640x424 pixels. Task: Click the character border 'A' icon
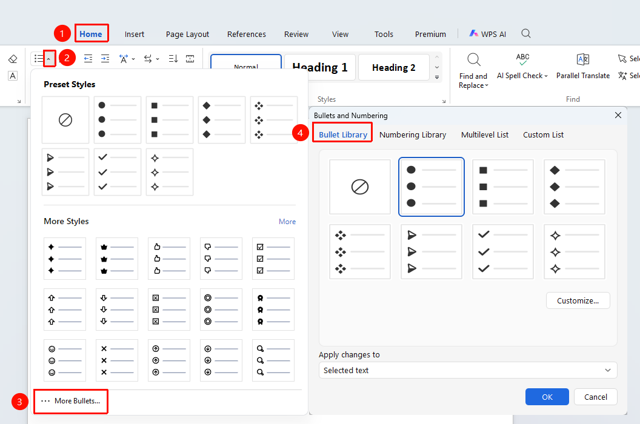[x=13, y=76]
